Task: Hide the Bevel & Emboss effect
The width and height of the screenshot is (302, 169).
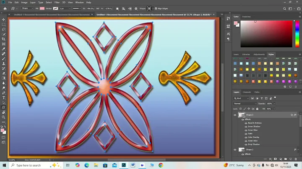Action: [x=246, y=123]
